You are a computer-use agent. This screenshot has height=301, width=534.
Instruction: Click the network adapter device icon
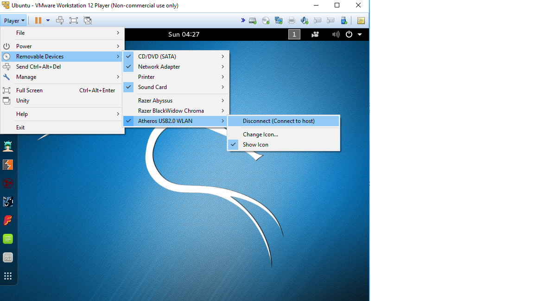pos(279,21)
